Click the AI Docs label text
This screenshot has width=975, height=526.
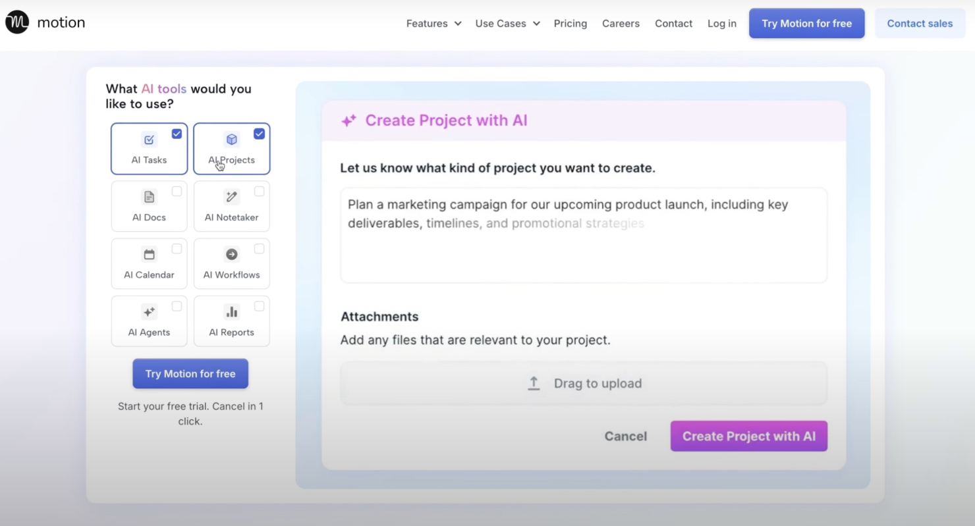click(x=150, y=217)
